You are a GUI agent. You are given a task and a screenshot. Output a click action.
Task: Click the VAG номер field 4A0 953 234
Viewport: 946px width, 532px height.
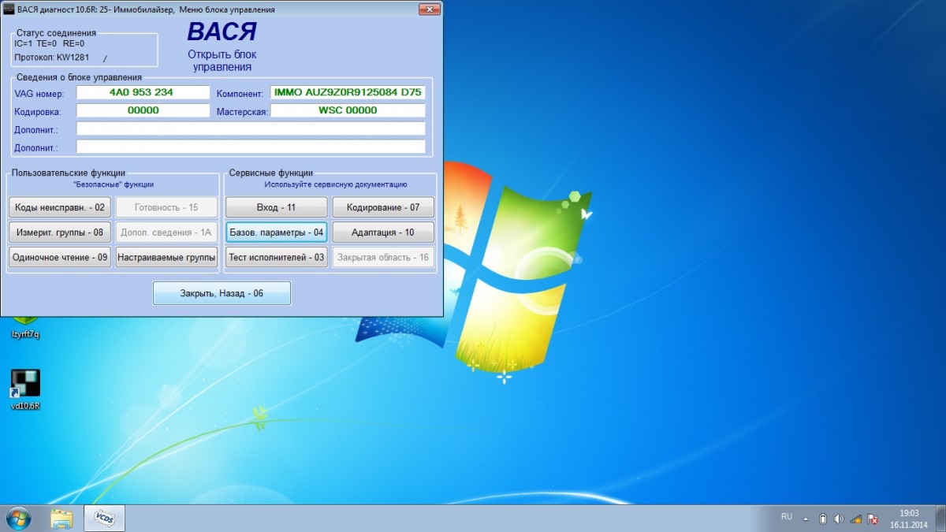143,92
